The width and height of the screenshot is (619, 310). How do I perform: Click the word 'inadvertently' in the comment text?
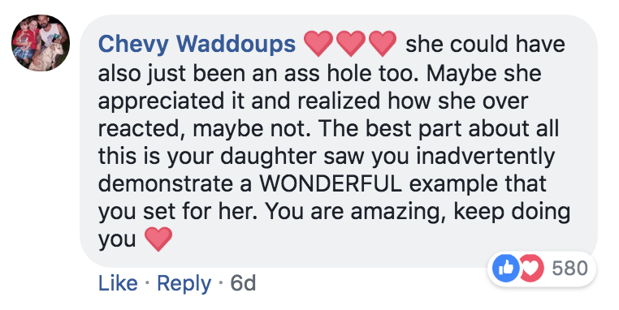486,156
